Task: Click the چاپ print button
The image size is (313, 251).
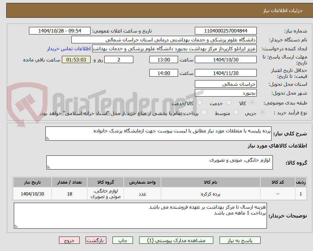Action: 122,240
